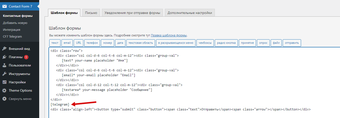Insert a дата tag
The height and width of the screenshot is (118, 340).
[x=120, y=43]
